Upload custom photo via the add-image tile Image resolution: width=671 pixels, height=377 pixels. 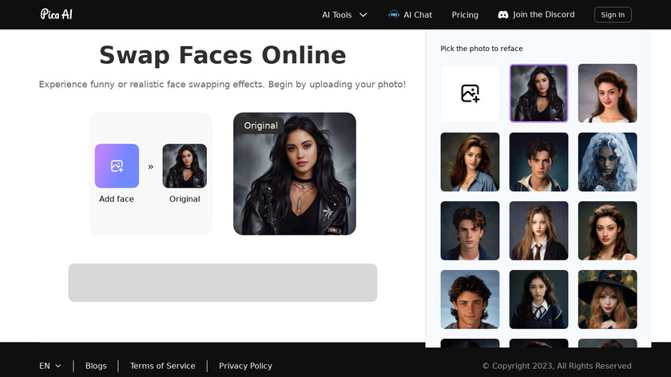point(470,93)
